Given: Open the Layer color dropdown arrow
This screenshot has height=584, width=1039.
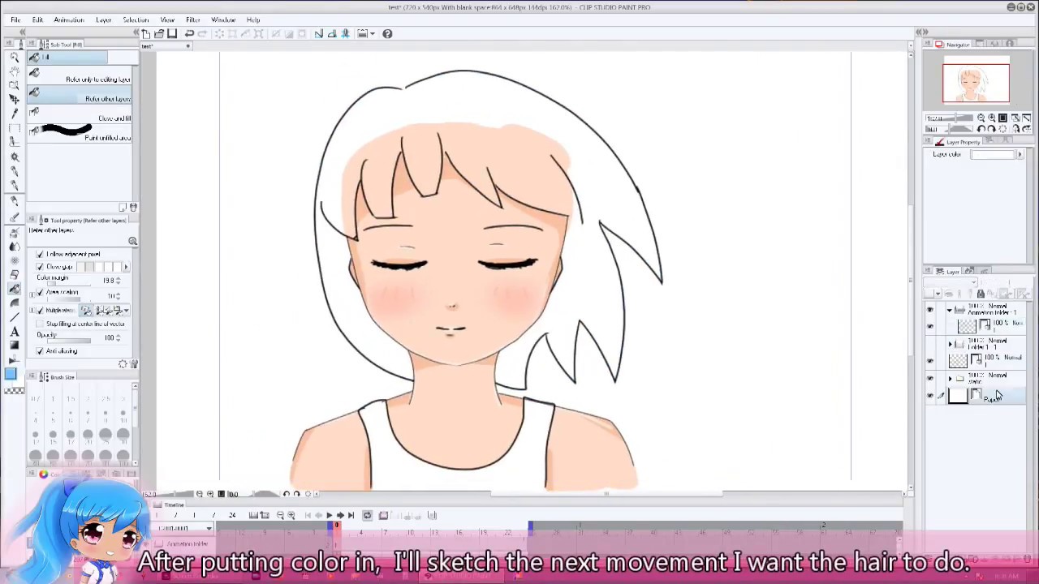Looking at the screenshot, I should pos(1020,155).
